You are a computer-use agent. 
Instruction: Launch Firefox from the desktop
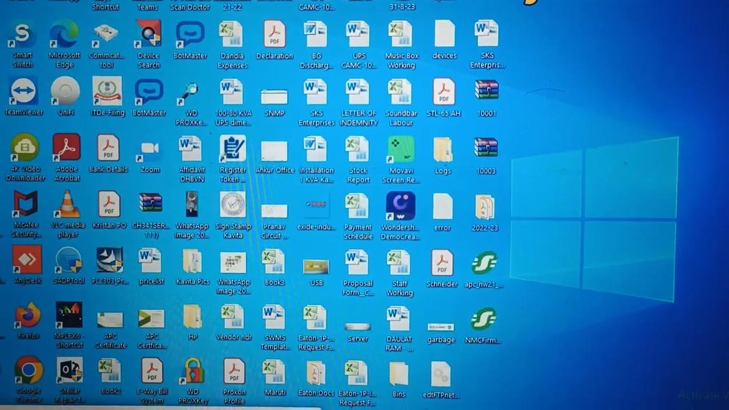[x=28, y=315]
